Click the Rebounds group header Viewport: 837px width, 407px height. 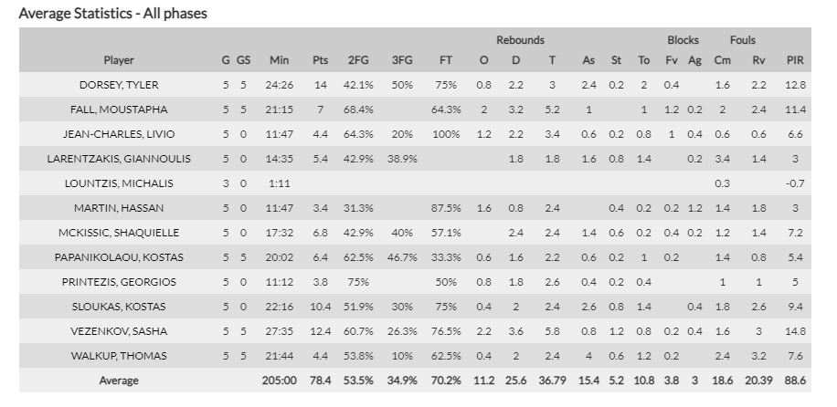pyautogui.click(x=520, y=40)
